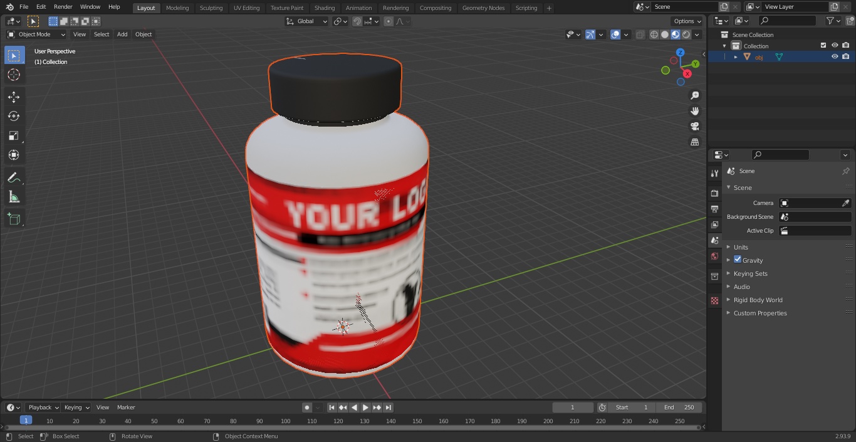Screen dimensions: 856x442
Task: Click the current frame number field
Action: [572, 408]
